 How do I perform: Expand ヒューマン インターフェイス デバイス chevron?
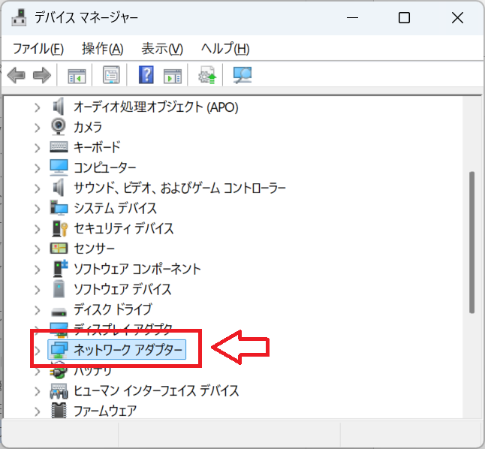tap(38, 391)
